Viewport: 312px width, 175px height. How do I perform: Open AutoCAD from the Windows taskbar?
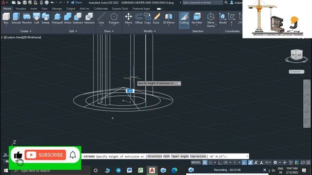point(152,170)
